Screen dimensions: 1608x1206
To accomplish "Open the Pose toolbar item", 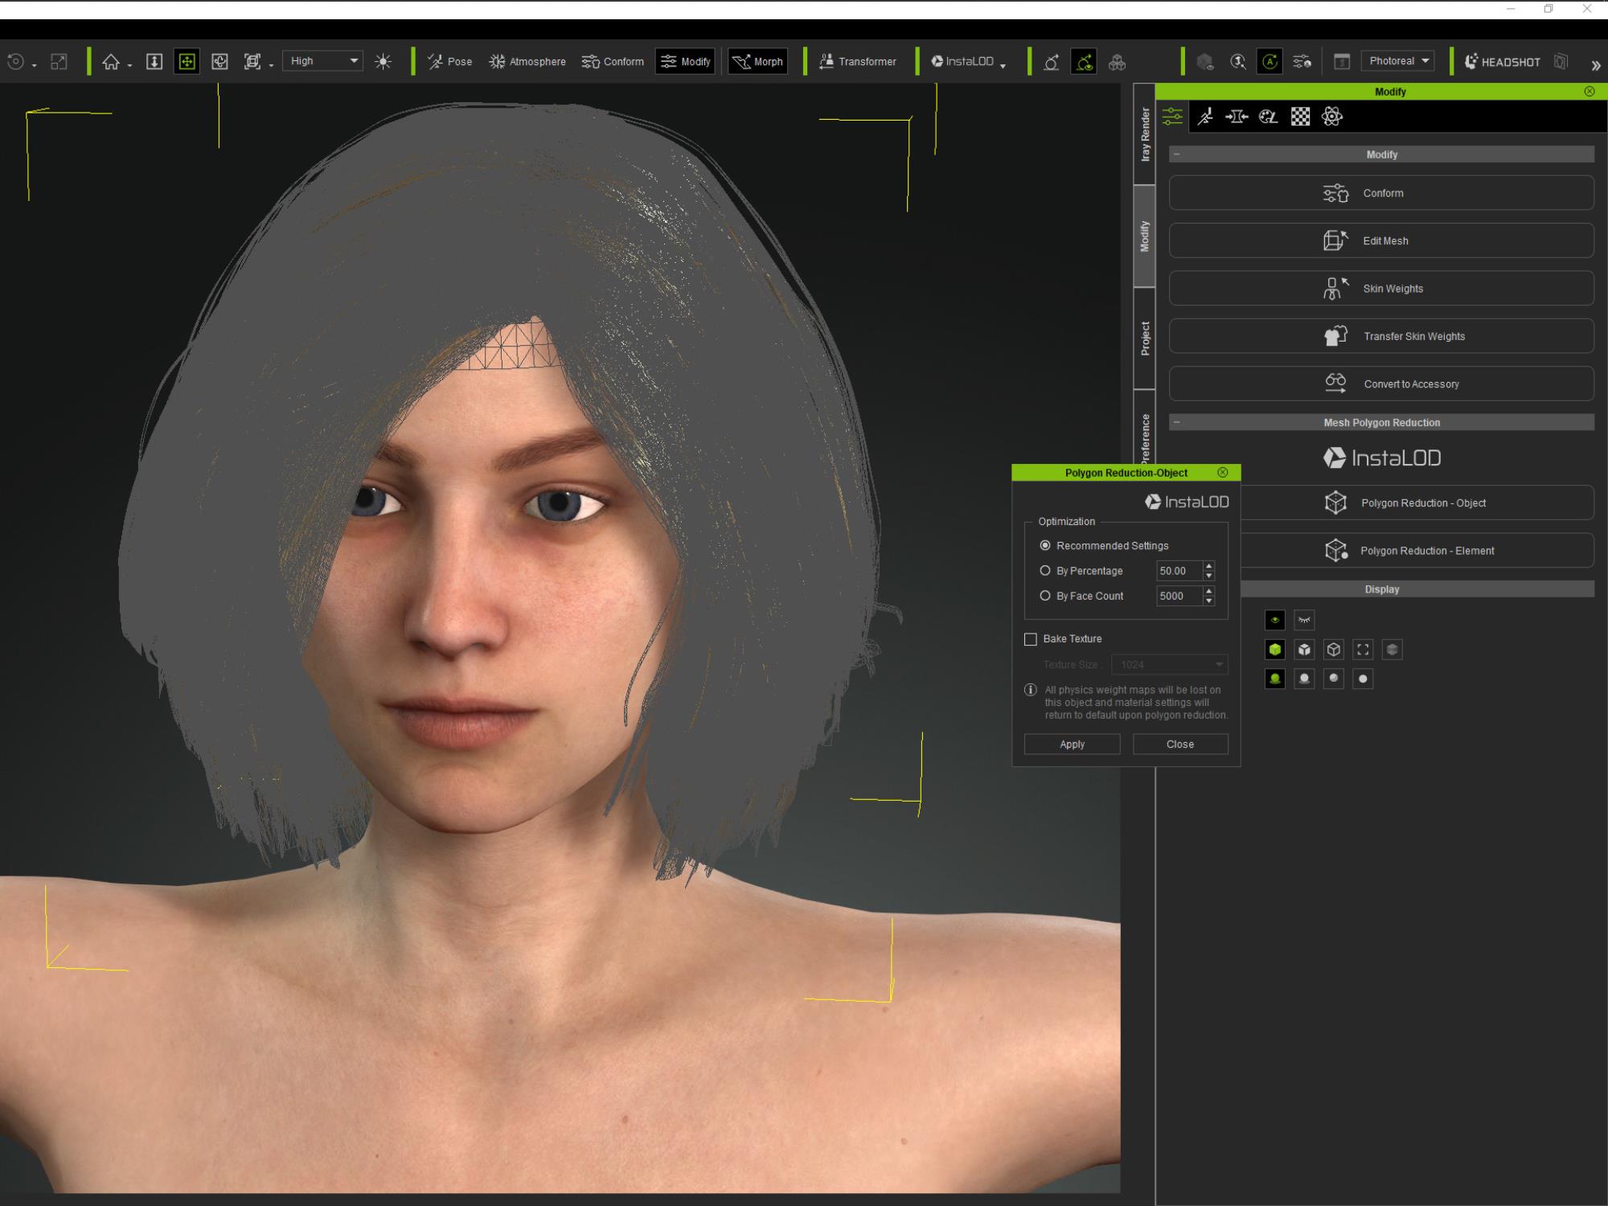I will pos(449,62).
